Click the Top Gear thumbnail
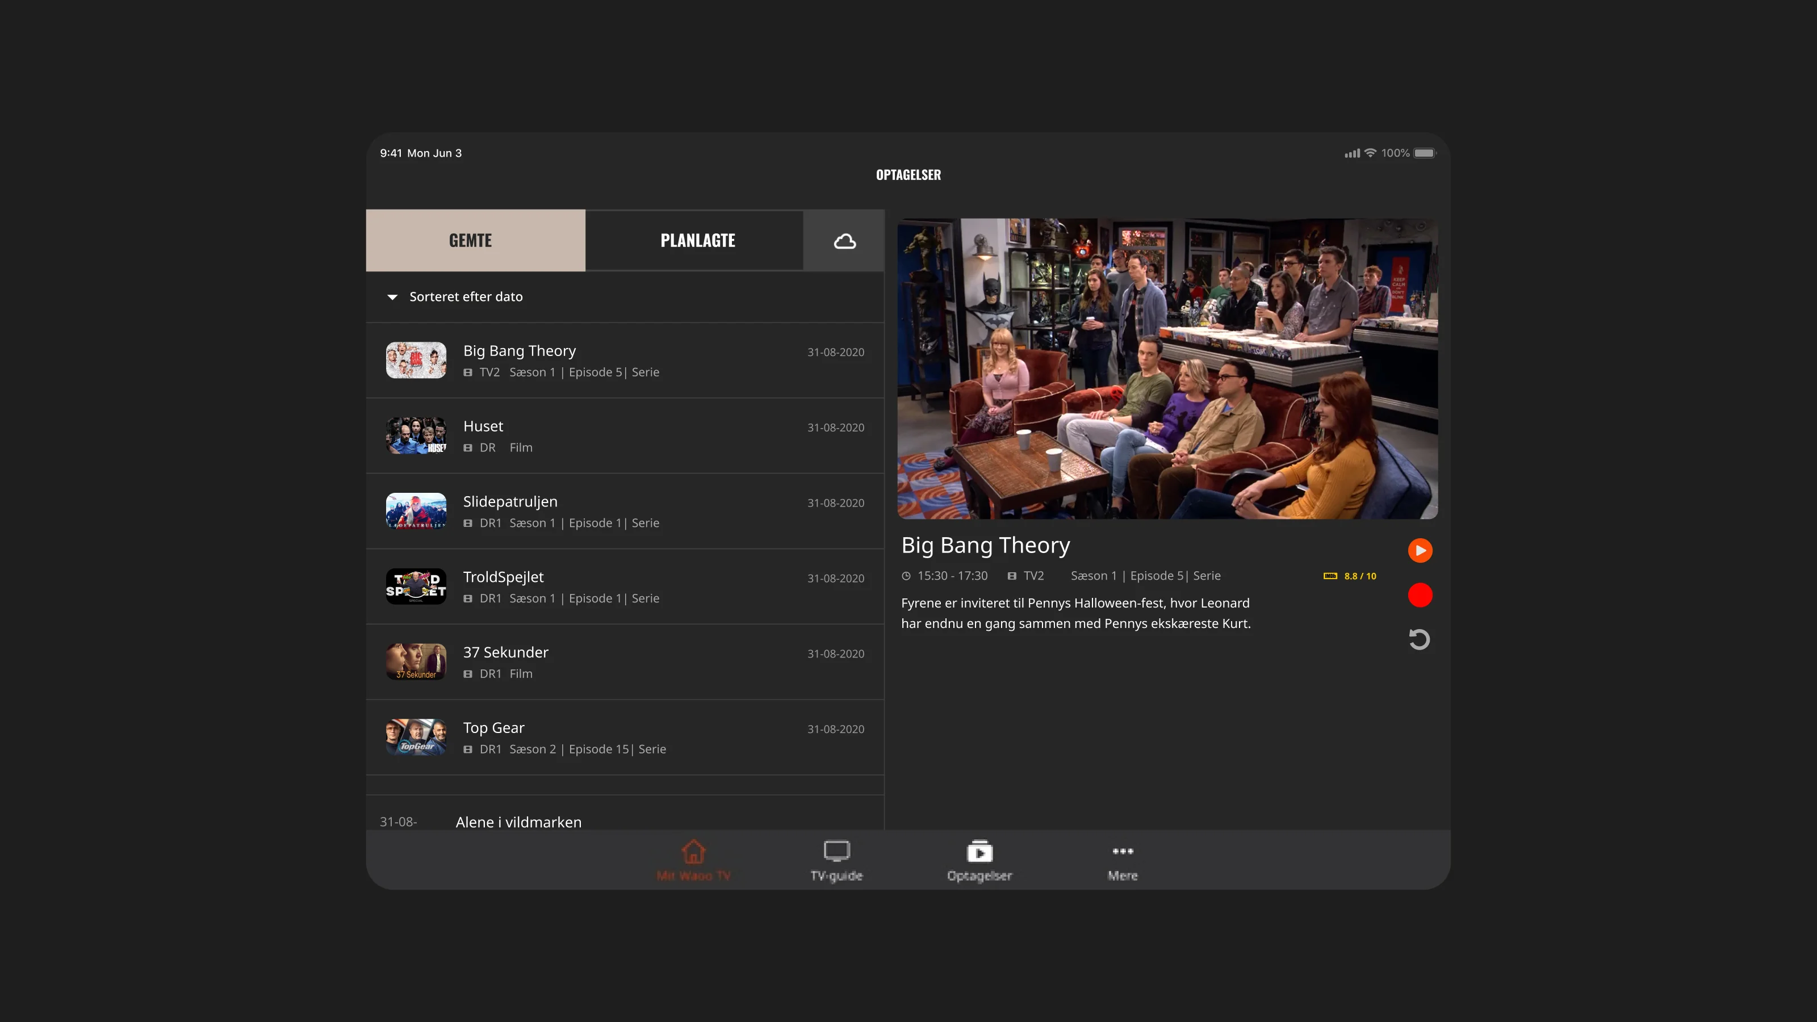Screen dimensions: 1817x1022 click(416, 738)
